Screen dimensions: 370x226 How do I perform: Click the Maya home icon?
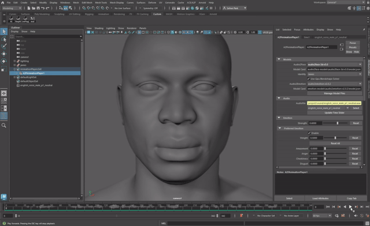pyautogui.click(x=2, y=2)
